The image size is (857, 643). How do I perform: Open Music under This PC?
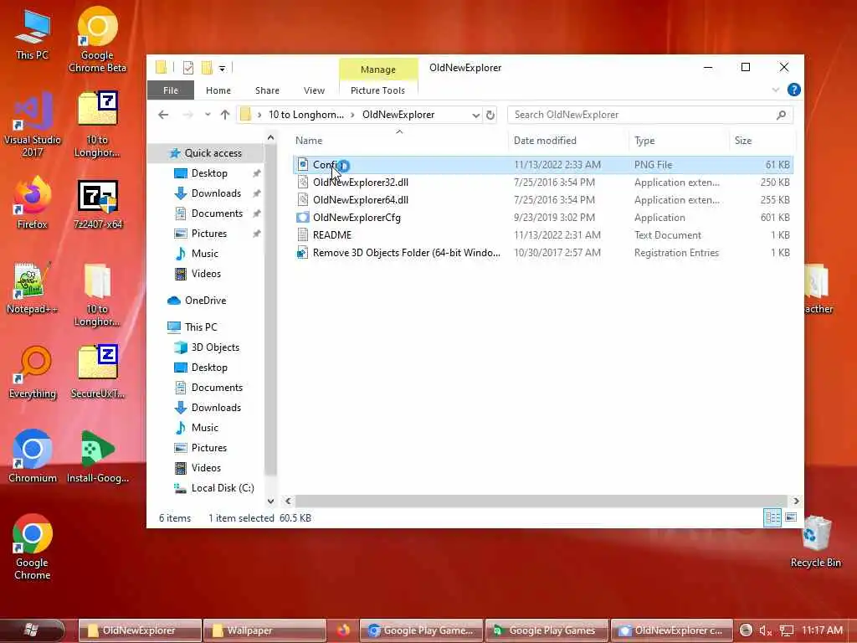click(x=197, y=428)
